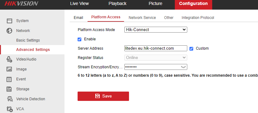Open the Playback menu

pos(117,4)
